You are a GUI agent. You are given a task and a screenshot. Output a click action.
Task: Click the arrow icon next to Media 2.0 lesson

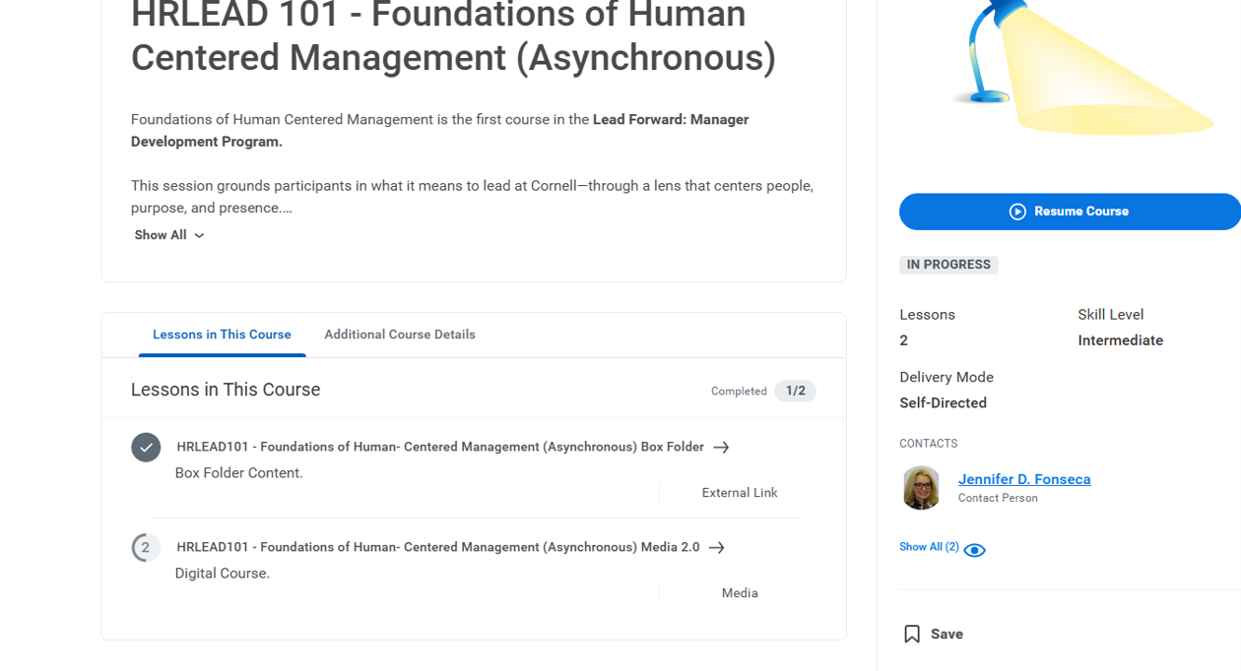pyautogui.click(x=717, y=548)
